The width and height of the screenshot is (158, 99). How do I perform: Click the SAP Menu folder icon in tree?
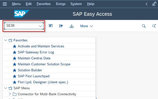tap(10, 88)
